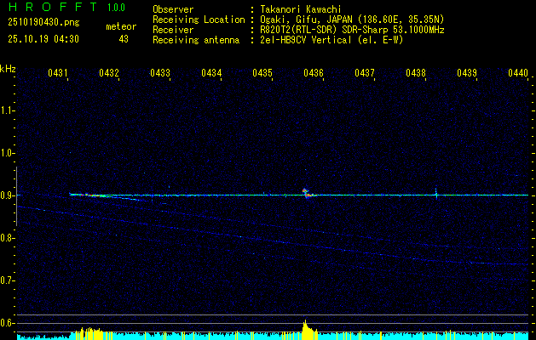The width and height of the screenshot is (536, 340).
Task: Click the "Receiving antenna" label
Action: click(196, 40)
